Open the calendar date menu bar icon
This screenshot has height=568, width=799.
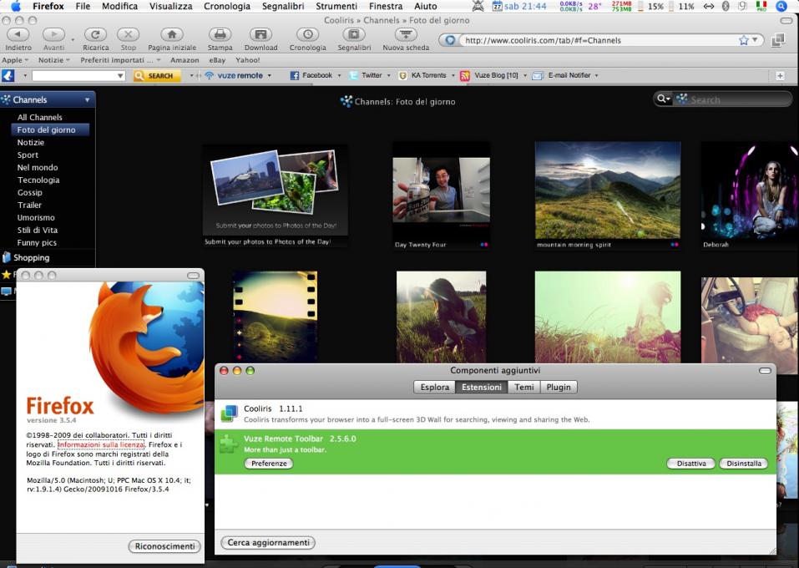click(x=498, y=6)
